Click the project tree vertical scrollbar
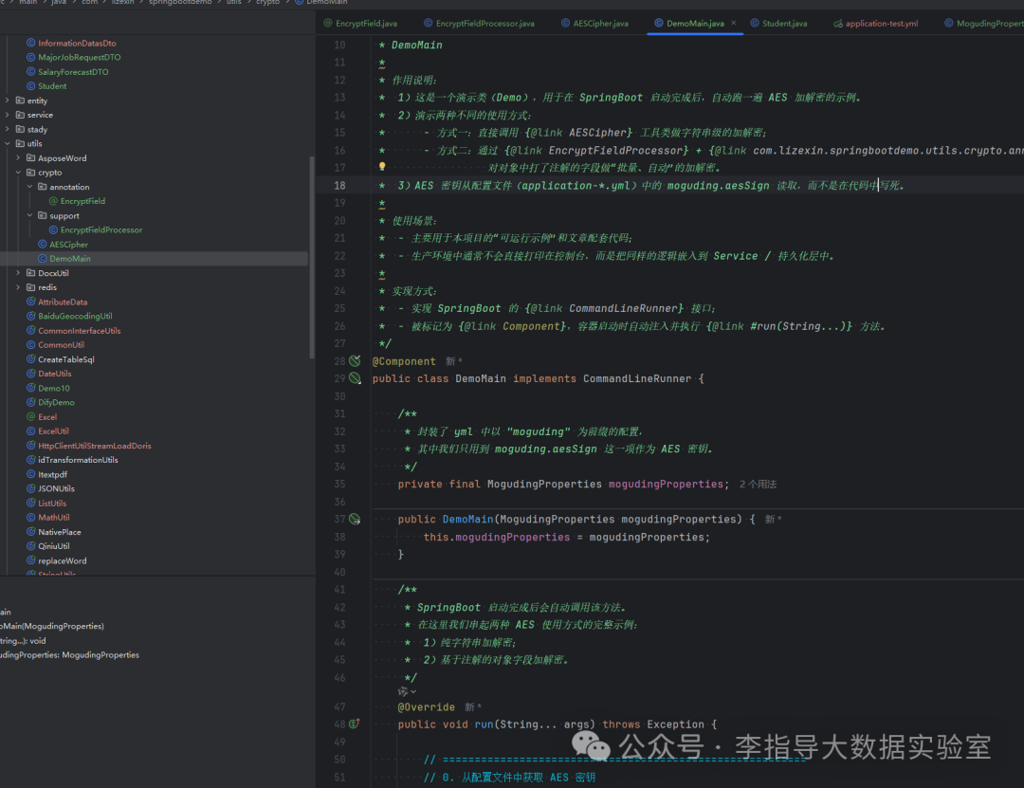1024x788 pixels. [312, 257]
